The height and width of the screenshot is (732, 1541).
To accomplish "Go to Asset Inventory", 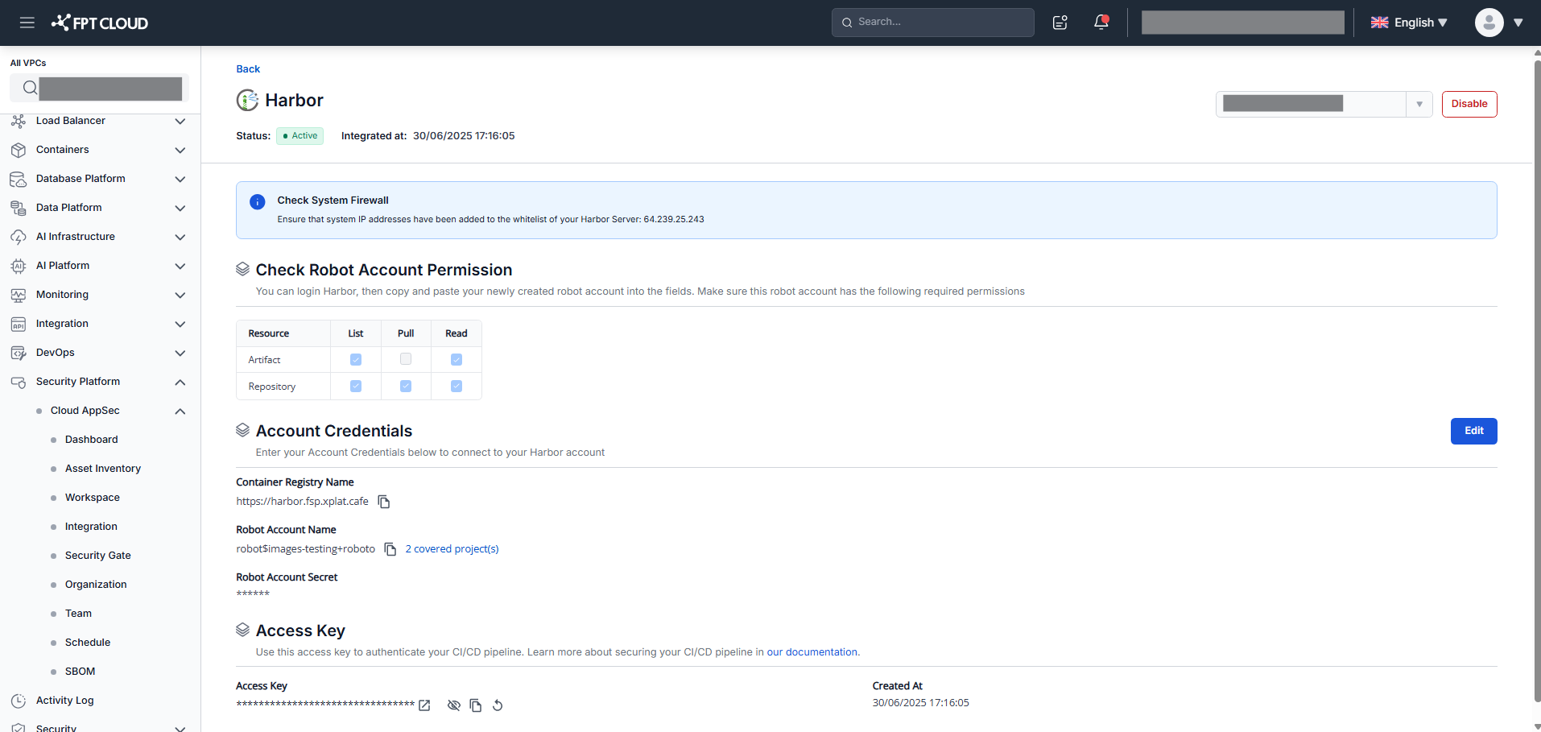I will pos(103,469).
